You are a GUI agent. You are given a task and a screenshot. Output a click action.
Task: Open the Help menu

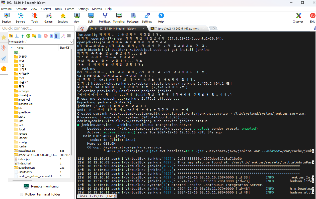pyautogui.click(x=108, y=9)
